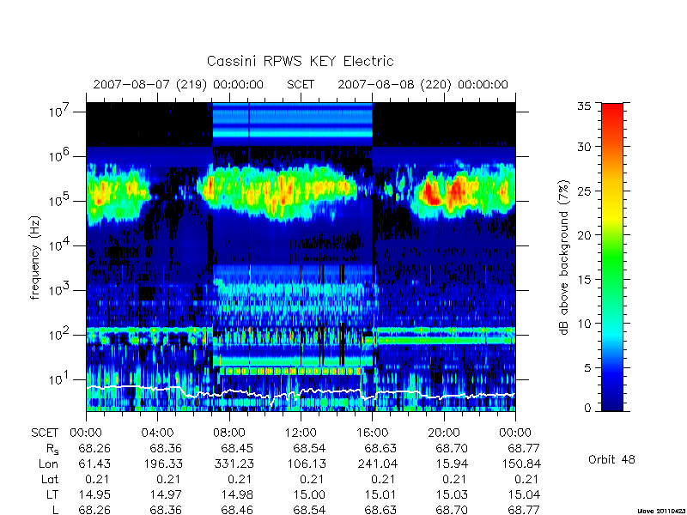Click the longitude value "196.33"
The height and width of the screenshot is (515, 687).
162,463
